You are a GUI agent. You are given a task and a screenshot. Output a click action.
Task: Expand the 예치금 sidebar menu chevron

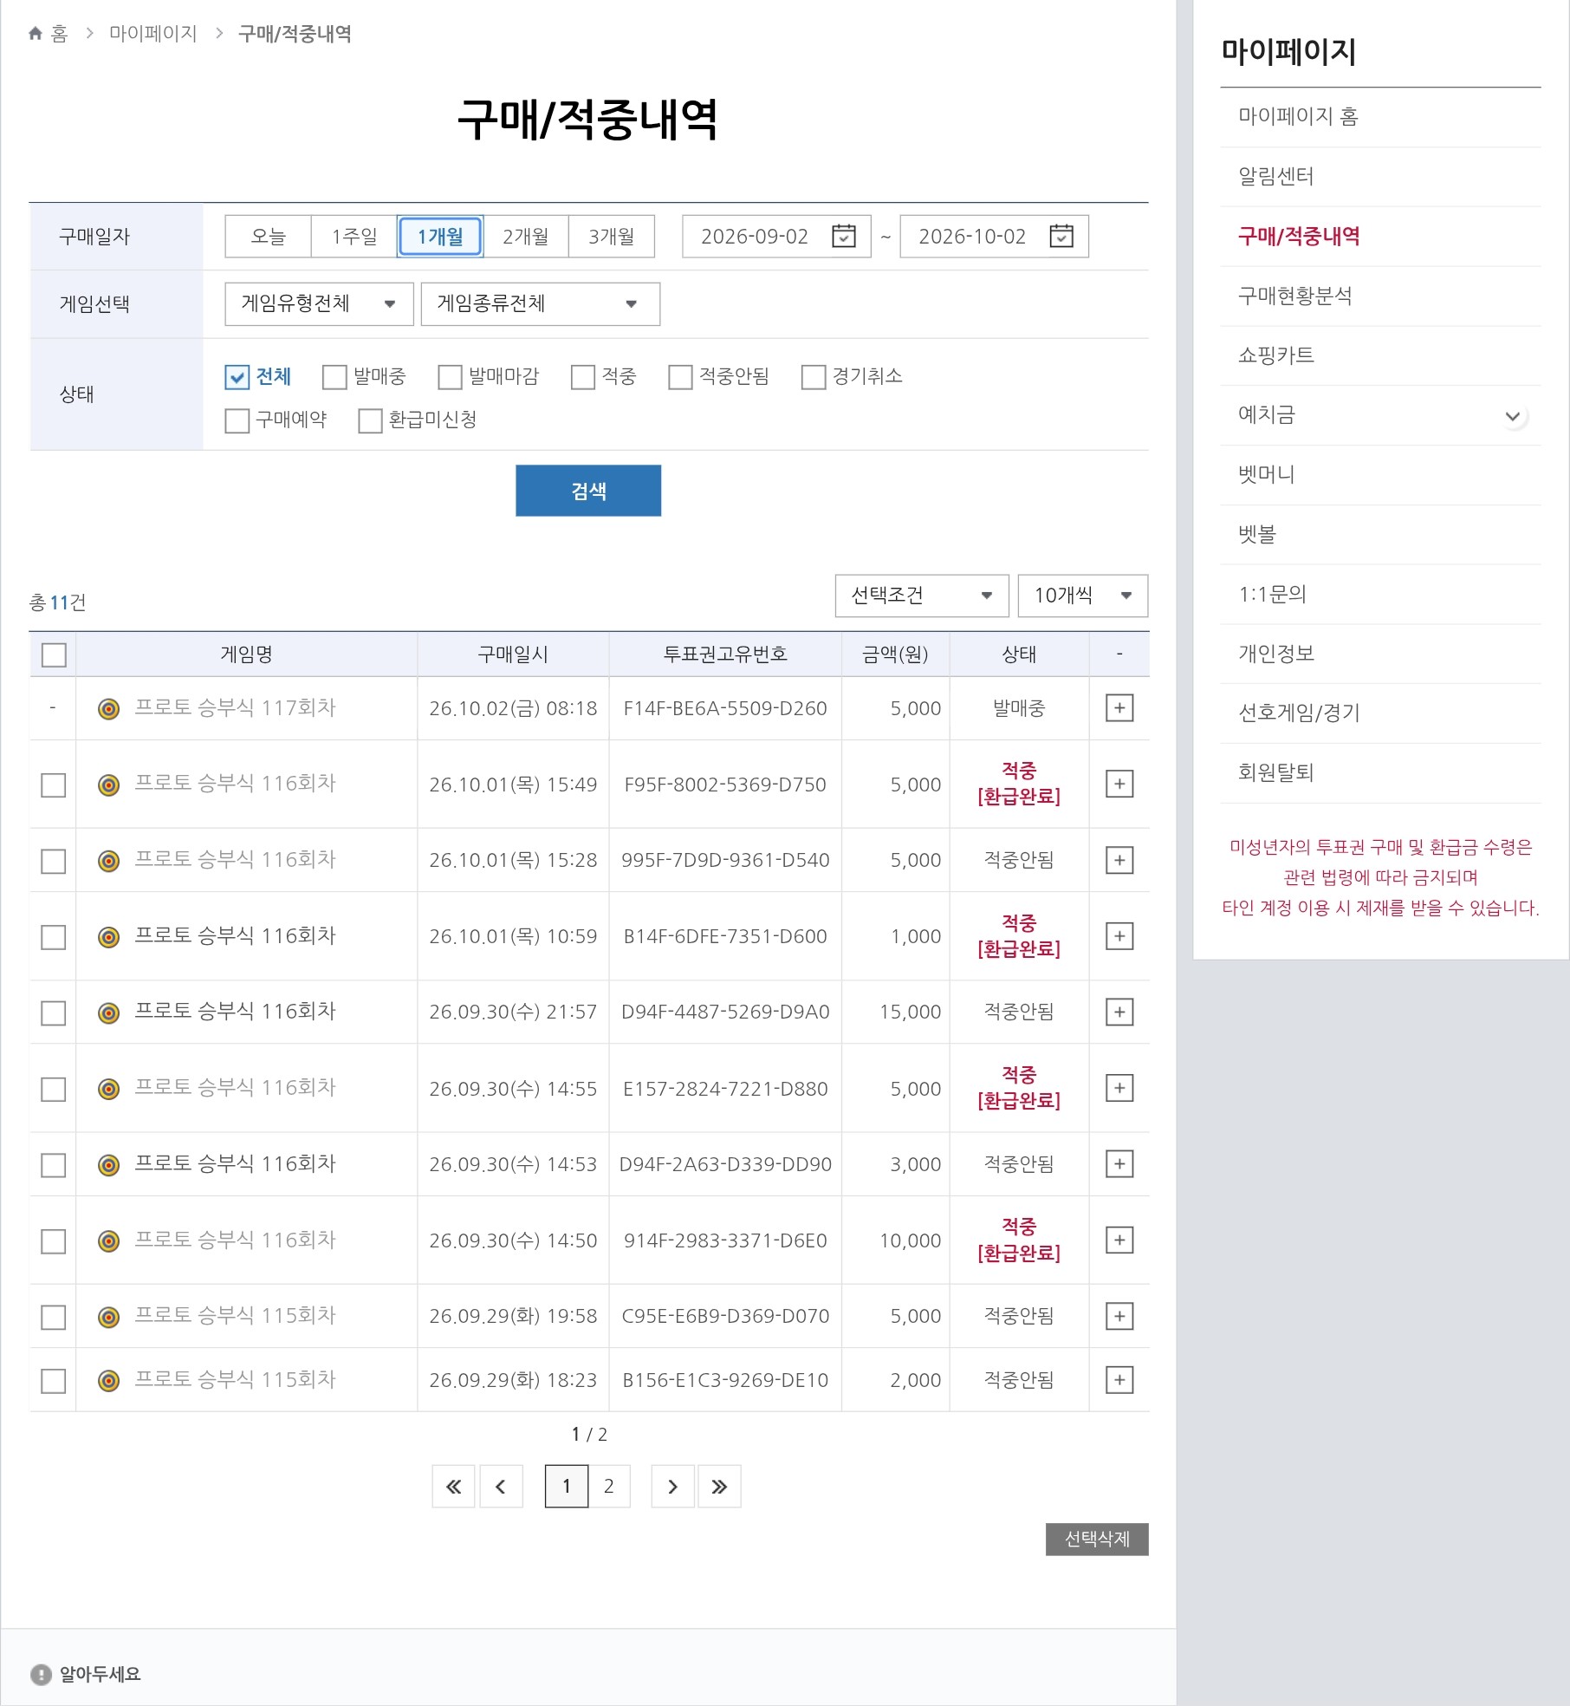coord(1513,416)
